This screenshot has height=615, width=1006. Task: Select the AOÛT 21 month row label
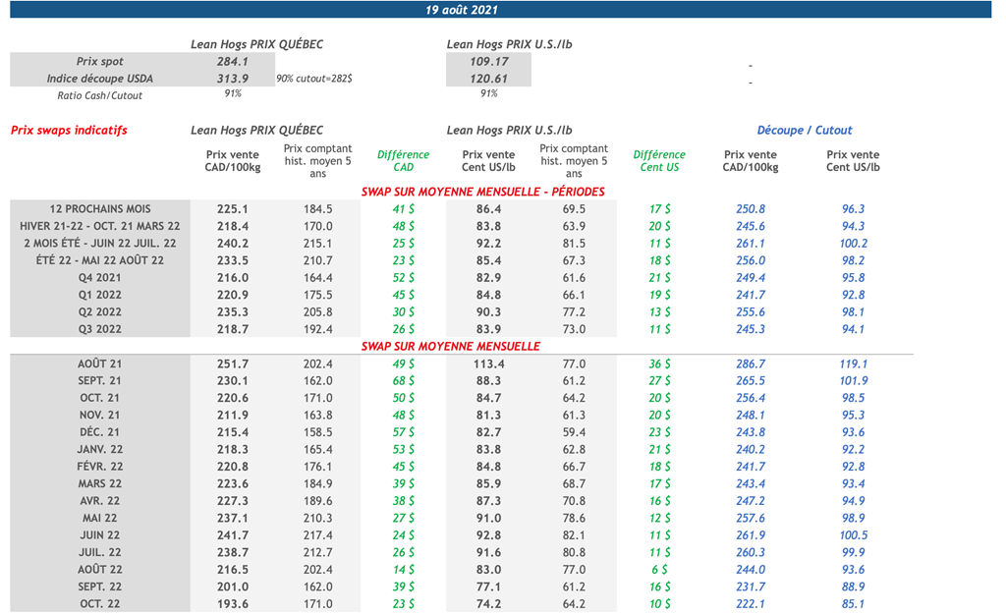tap(100, 363)
